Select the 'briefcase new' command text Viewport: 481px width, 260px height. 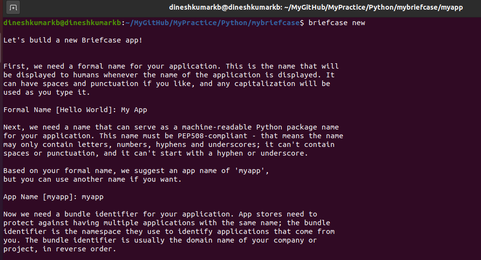point(337,23)
